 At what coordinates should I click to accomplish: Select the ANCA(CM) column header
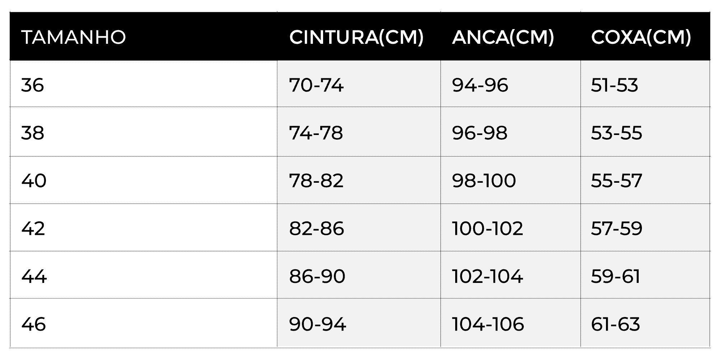tap(503, 37)
